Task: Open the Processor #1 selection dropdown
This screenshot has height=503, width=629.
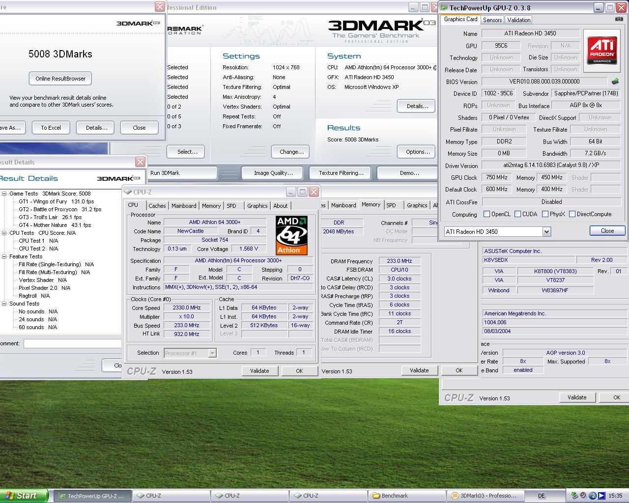Action: coord(212,353)
